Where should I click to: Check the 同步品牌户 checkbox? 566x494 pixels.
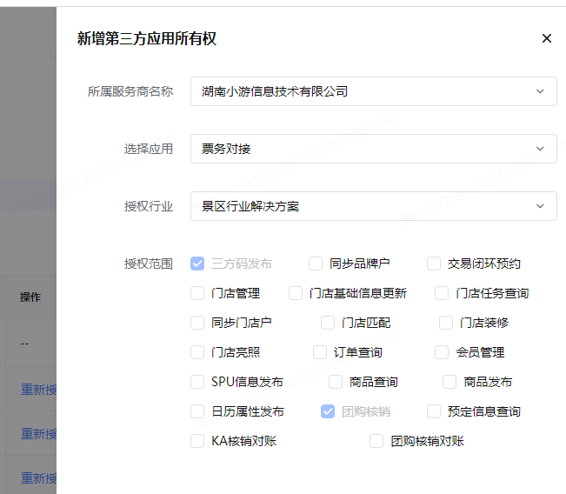point(316,264)
